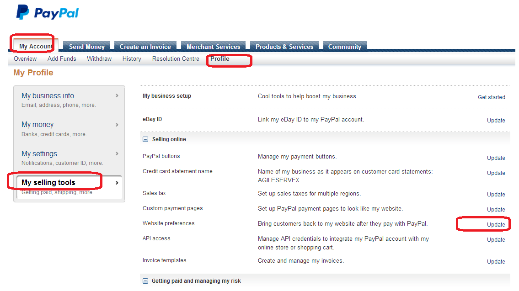This screenshot has width=519, height=291.
Task: Click 'Getting paid, shipping, more.' subtitle
Action: pyautogui.click(x=58, y=192)
